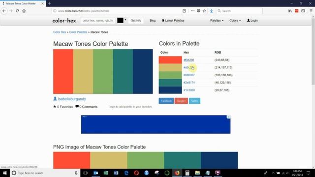Click the Windows 'Type here to search' box
This screenshot has width=315, height=177.
point(45,173)
